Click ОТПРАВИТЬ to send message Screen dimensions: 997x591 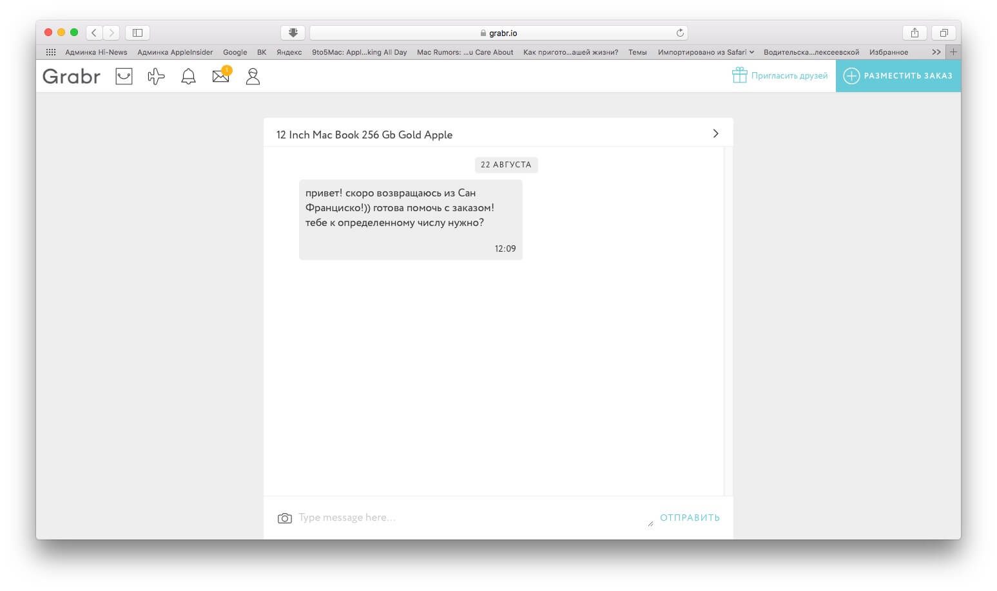tap(690, 518)
